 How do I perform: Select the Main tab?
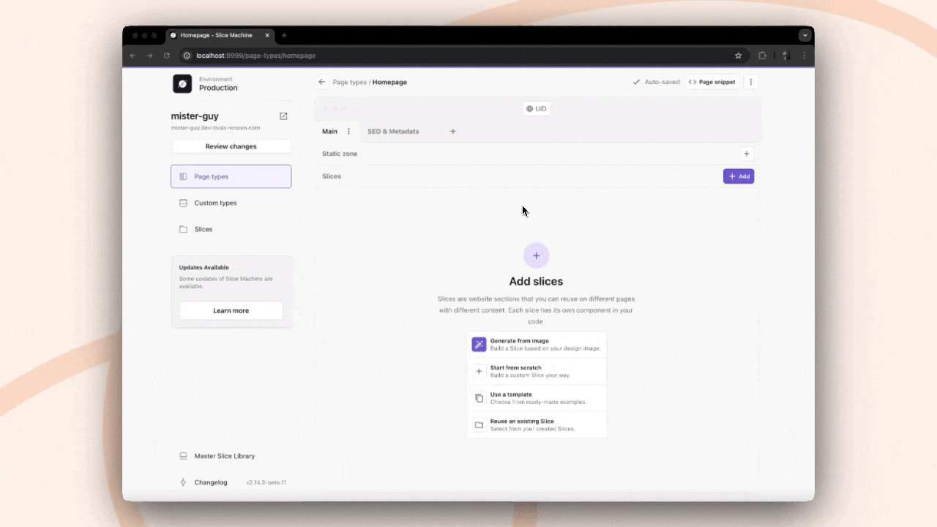click(329, 132)
